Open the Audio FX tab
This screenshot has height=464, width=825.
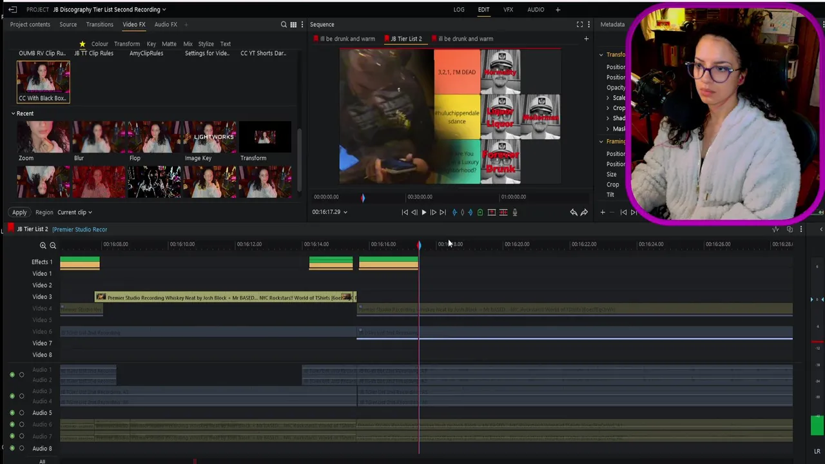166,24
